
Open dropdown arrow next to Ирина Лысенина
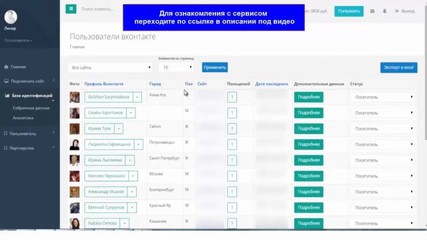tap(129, 160)
